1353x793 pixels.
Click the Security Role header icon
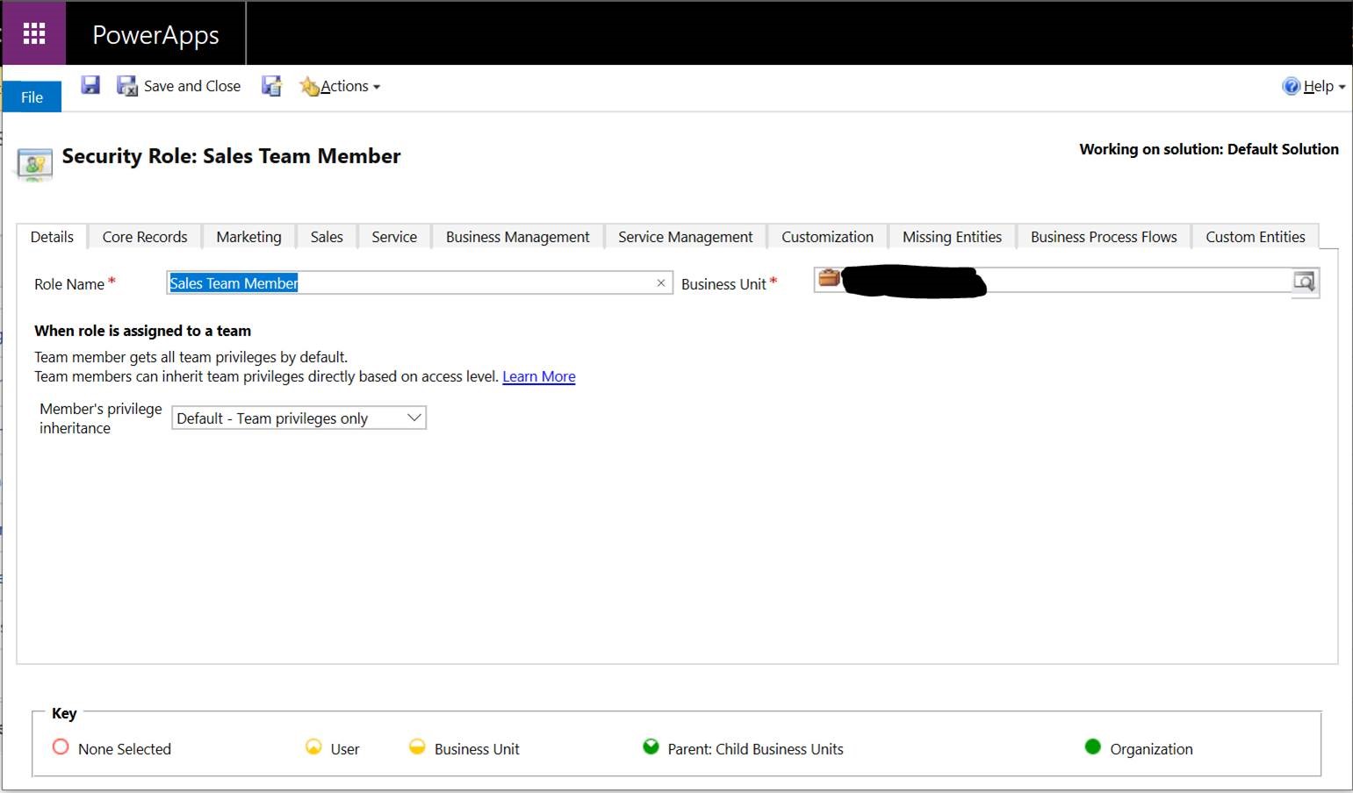coord(35,163)
